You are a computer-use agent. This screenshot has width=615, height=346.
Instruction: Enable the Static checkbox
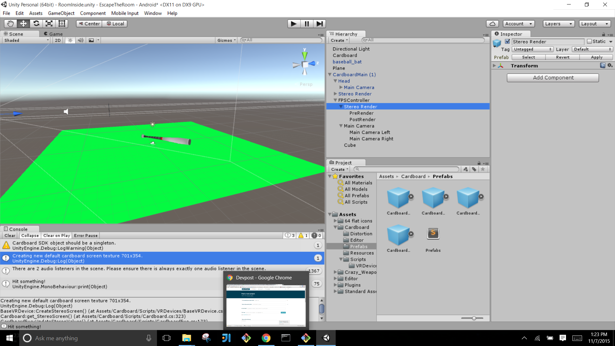click(x=589, y=42)
